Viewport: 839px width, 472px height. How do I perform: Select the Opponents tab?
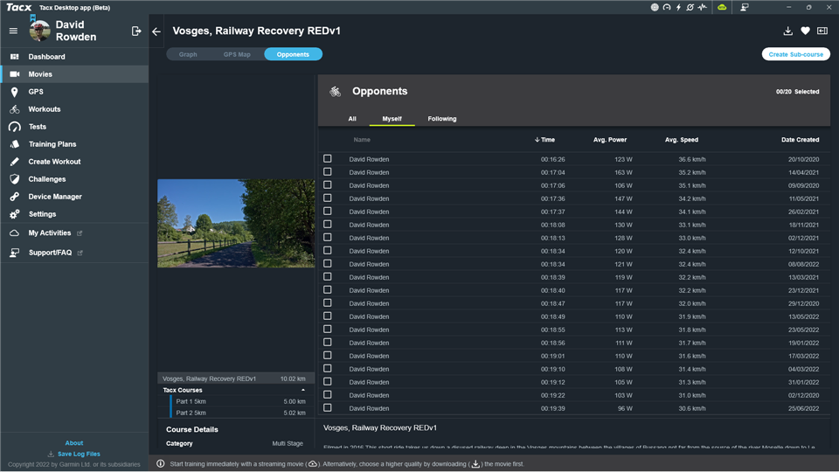pyautogui.click(x=293, y=54)
